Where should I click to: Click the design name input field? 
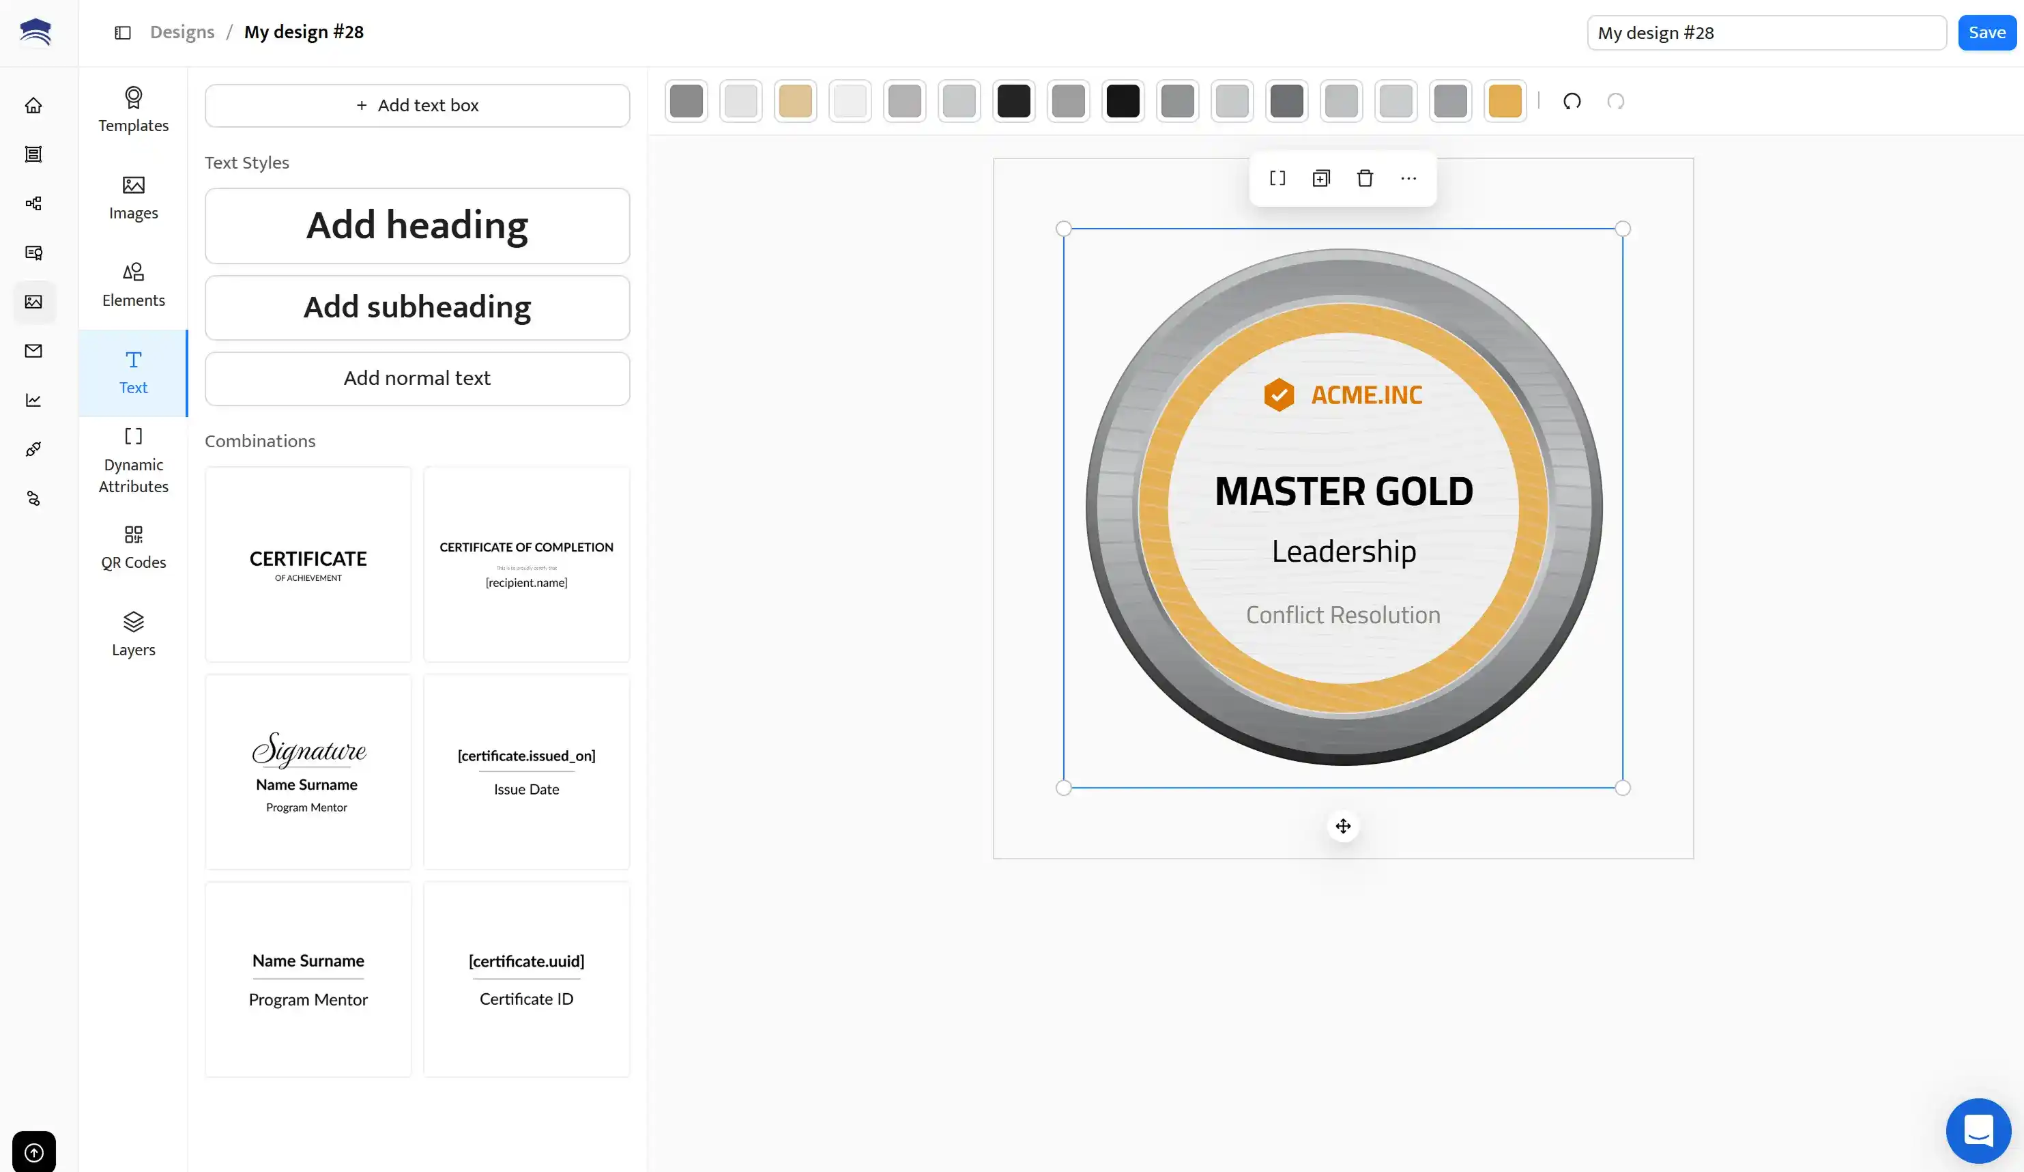point(1765,33)
